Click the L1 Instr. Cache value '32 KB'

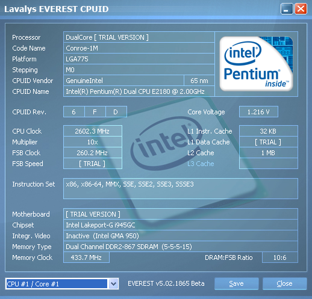(x=269, y=131)
